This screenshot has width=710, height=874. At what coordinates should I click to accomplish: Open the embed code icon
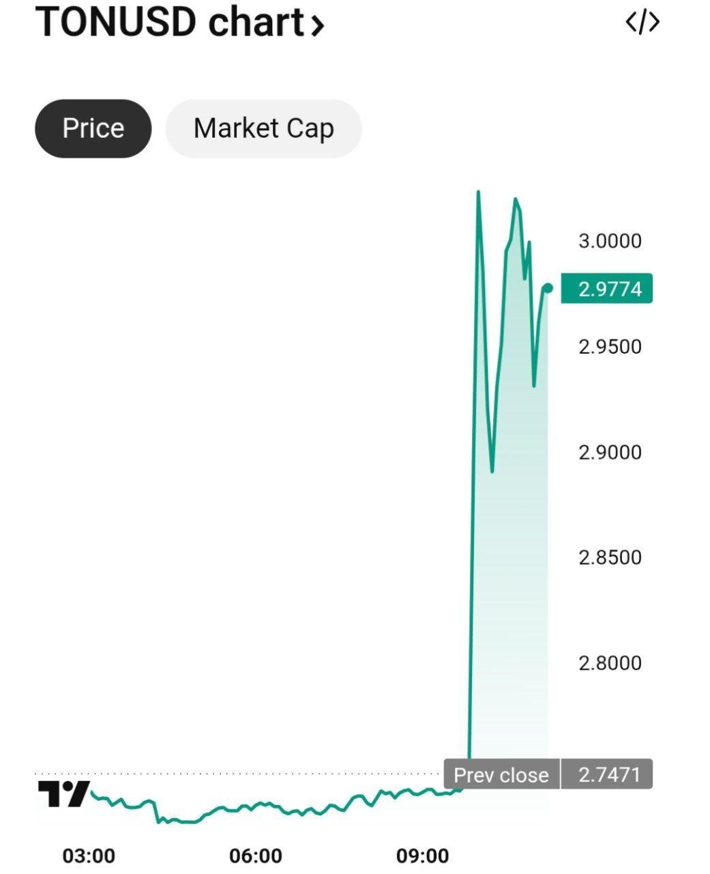click(x=642, y=23)
